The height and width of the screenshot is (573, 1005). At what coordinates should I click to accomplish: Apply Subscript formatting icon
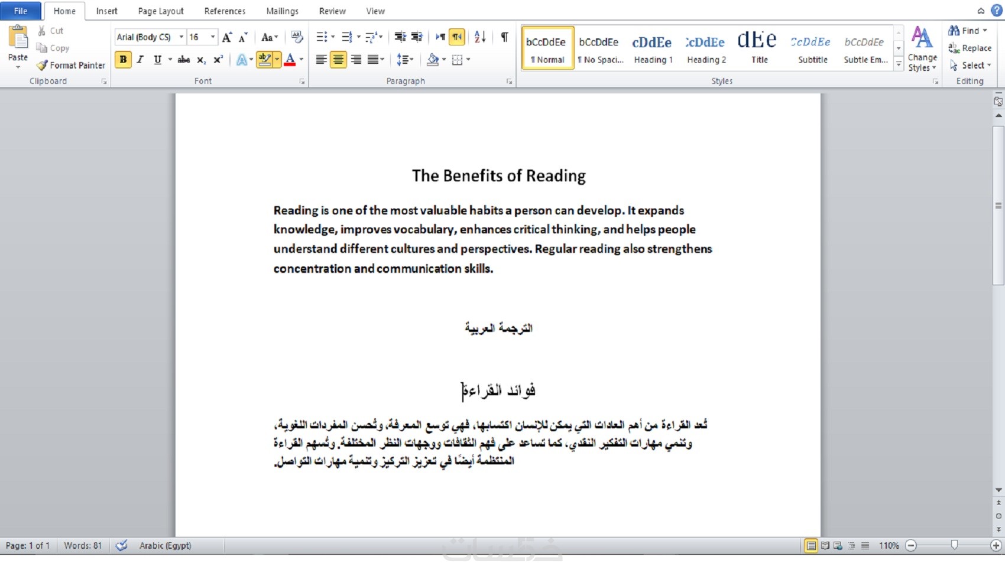[202, 60]
